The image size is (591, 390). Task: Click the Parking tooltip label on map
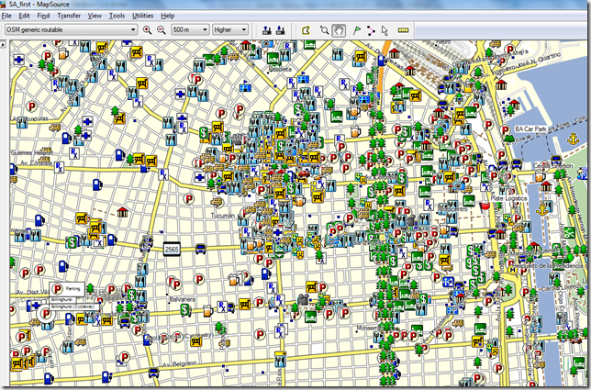71,288
